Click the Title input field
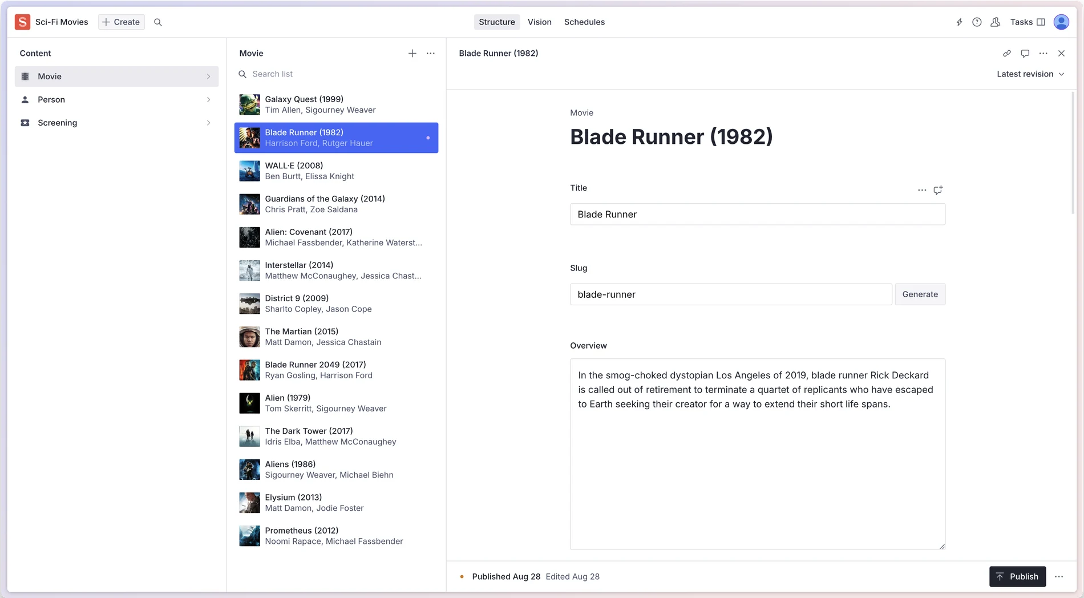 point(757,215)
